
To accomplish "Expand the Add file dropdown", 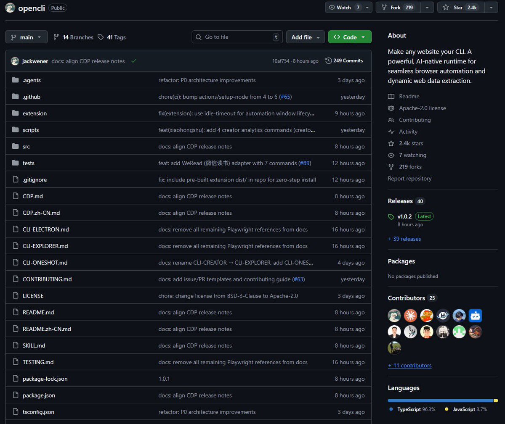I will 306,37.
